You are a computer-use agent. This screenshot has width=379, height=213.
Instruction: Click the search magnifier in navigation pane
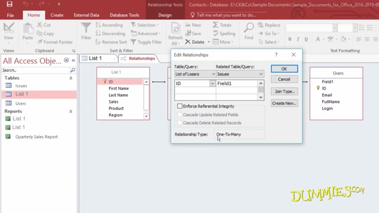tap(72, 70)
